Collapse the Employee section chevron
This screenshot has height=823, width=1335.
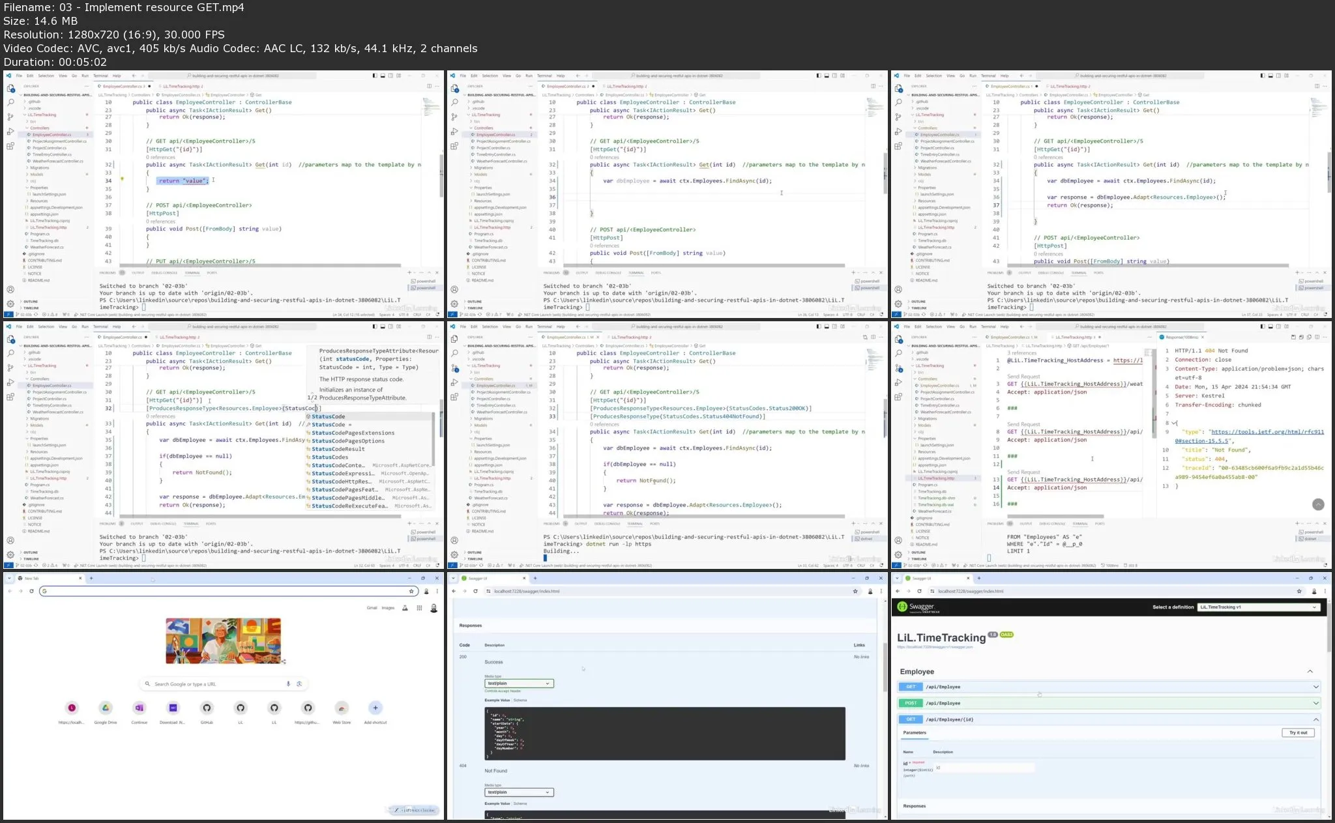click(1310, 672)
